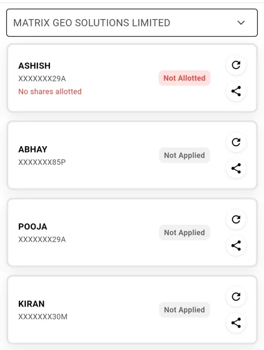Share POOJA allotment result

pyautogui.click(x=236, y=246)
